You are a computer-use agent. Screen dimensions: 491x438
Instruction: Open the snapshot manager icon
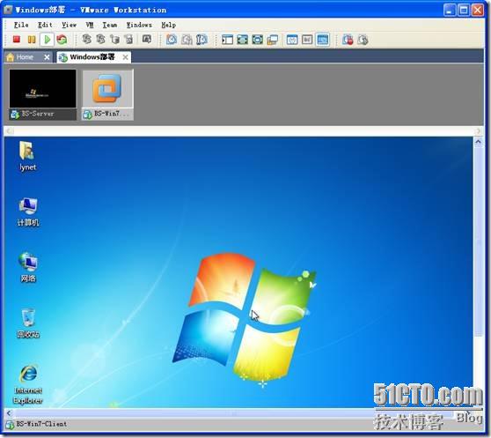(202, 40)
